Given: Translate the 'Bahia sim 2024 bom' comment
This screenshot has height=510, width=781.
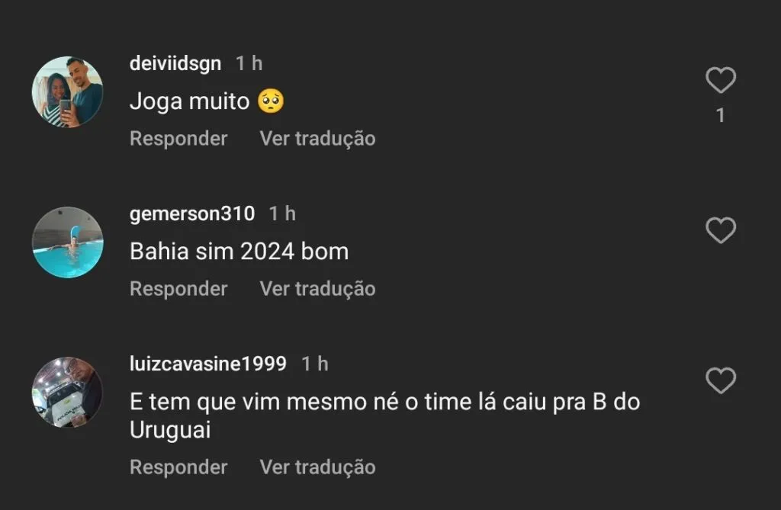Looking at the screenshot, I should tap(317, 289).
